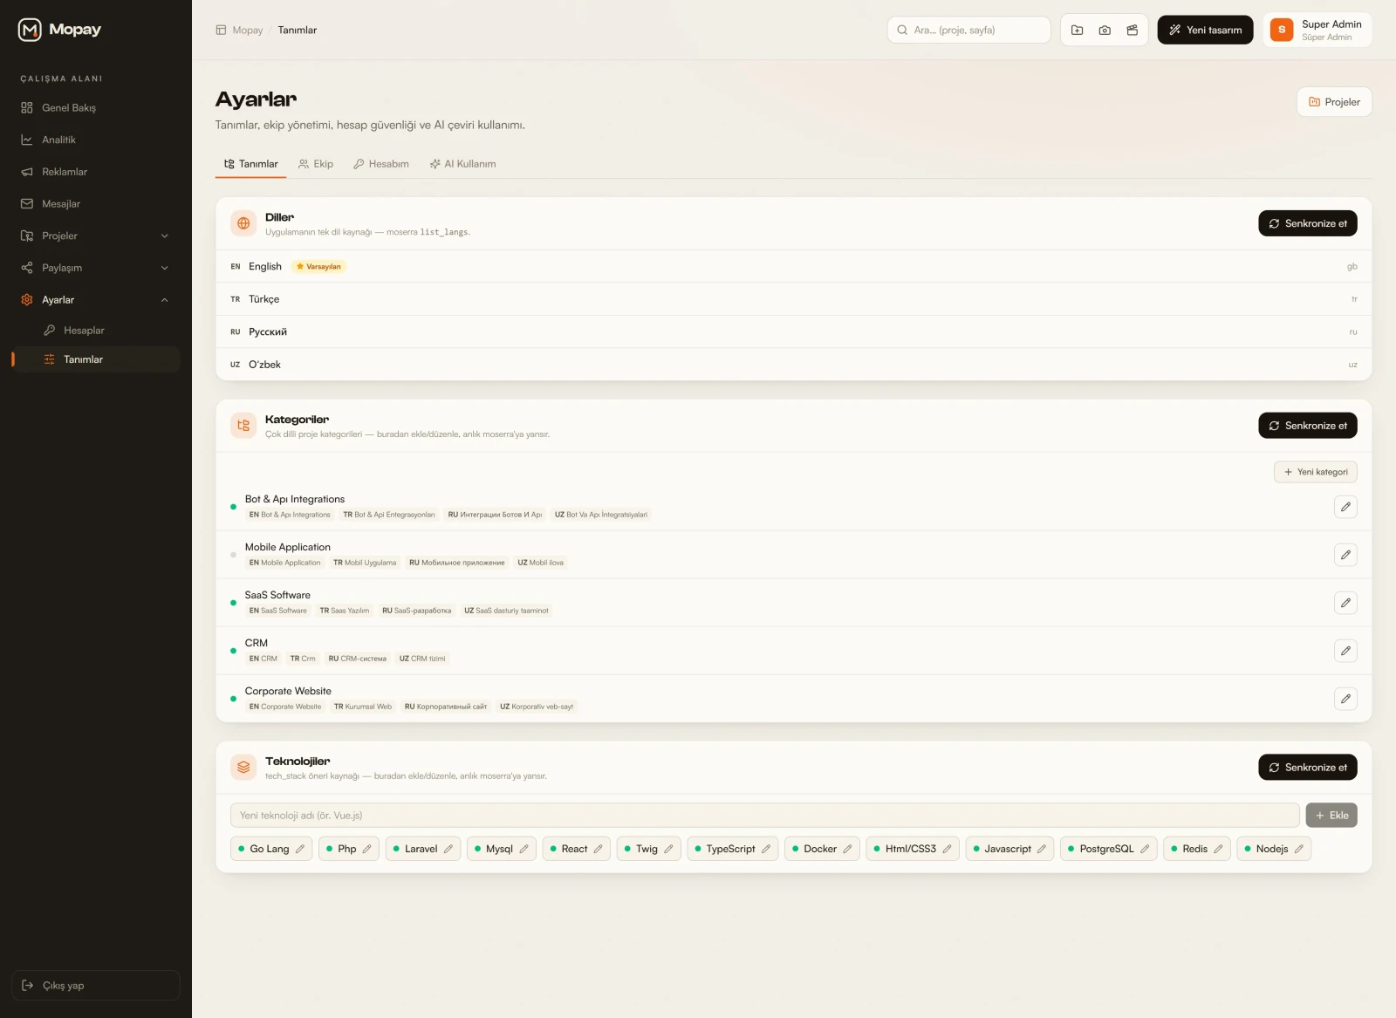Click Senkronize et in the Diller card

click(1307, 223)
